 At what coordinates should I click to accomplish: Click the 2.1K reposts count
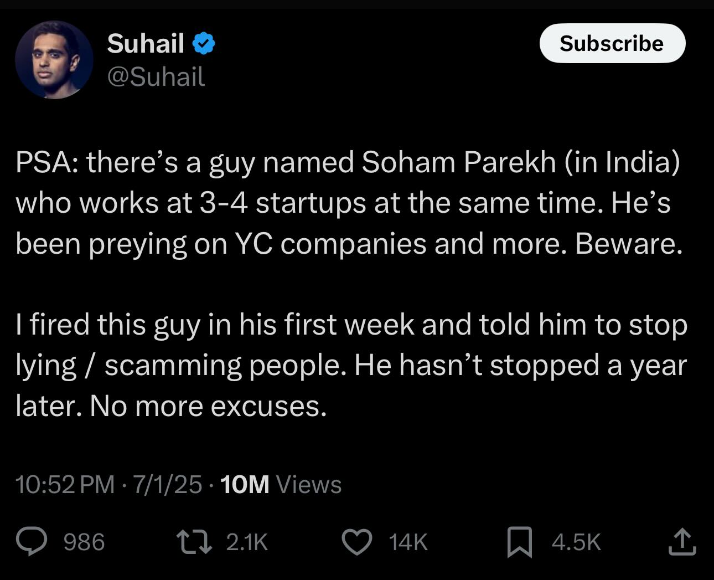click(247, 542)
